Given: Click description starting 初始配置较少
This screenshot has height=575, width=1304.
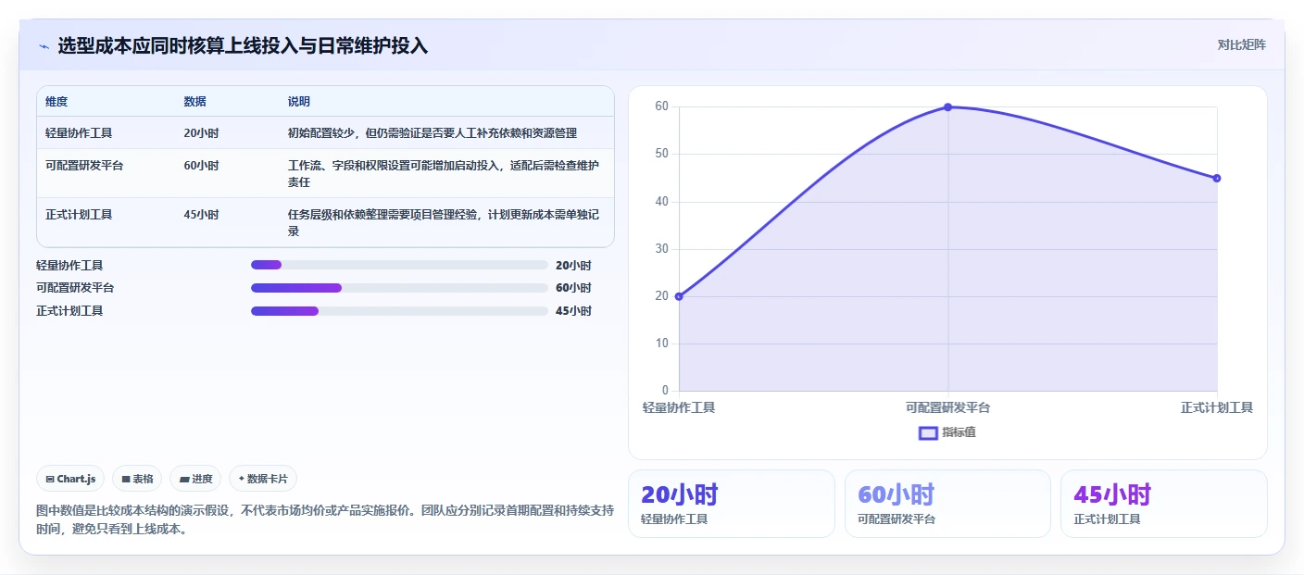Looking at the screenshot, I should point(433,133).
